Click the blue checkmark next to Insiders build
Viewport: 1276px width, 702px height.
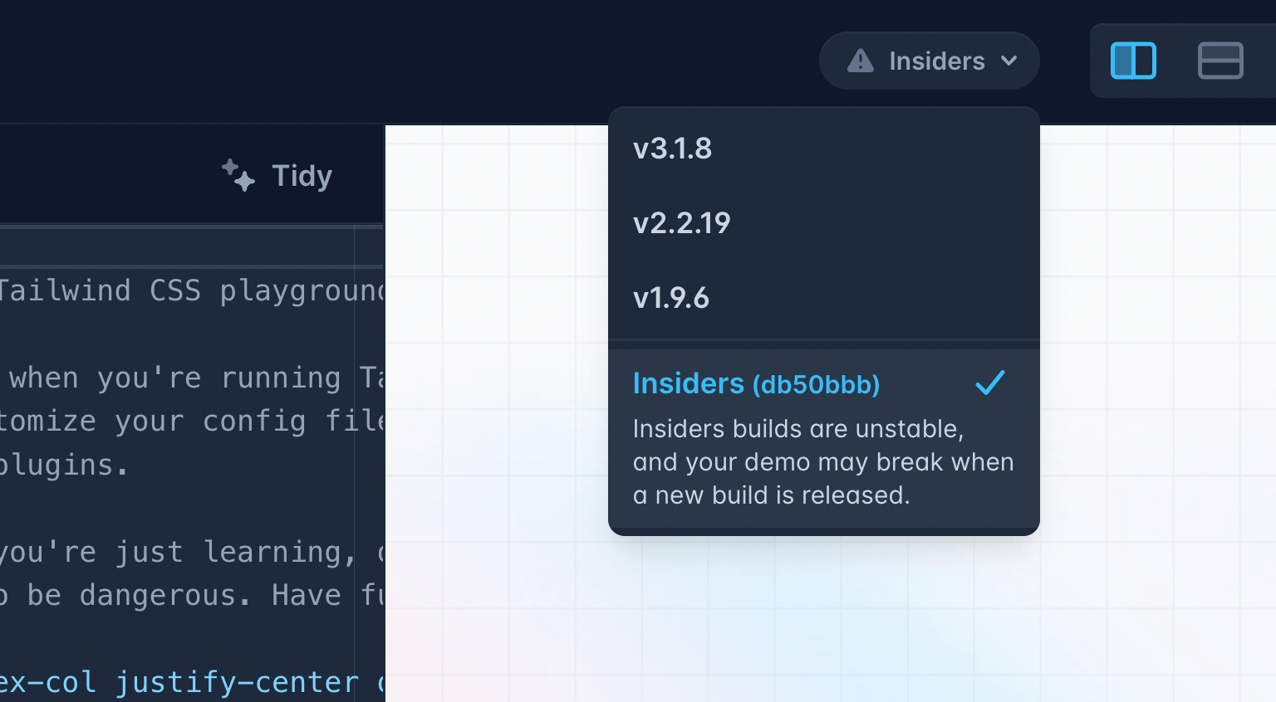[x=990, y=383]
